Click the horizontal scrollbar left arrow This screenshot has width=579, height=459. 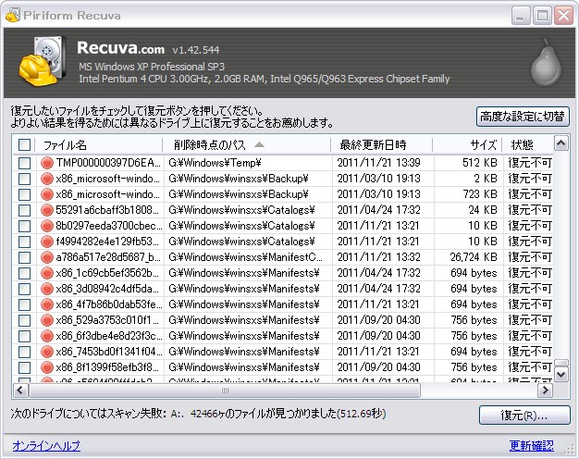(x=20, y=391)
